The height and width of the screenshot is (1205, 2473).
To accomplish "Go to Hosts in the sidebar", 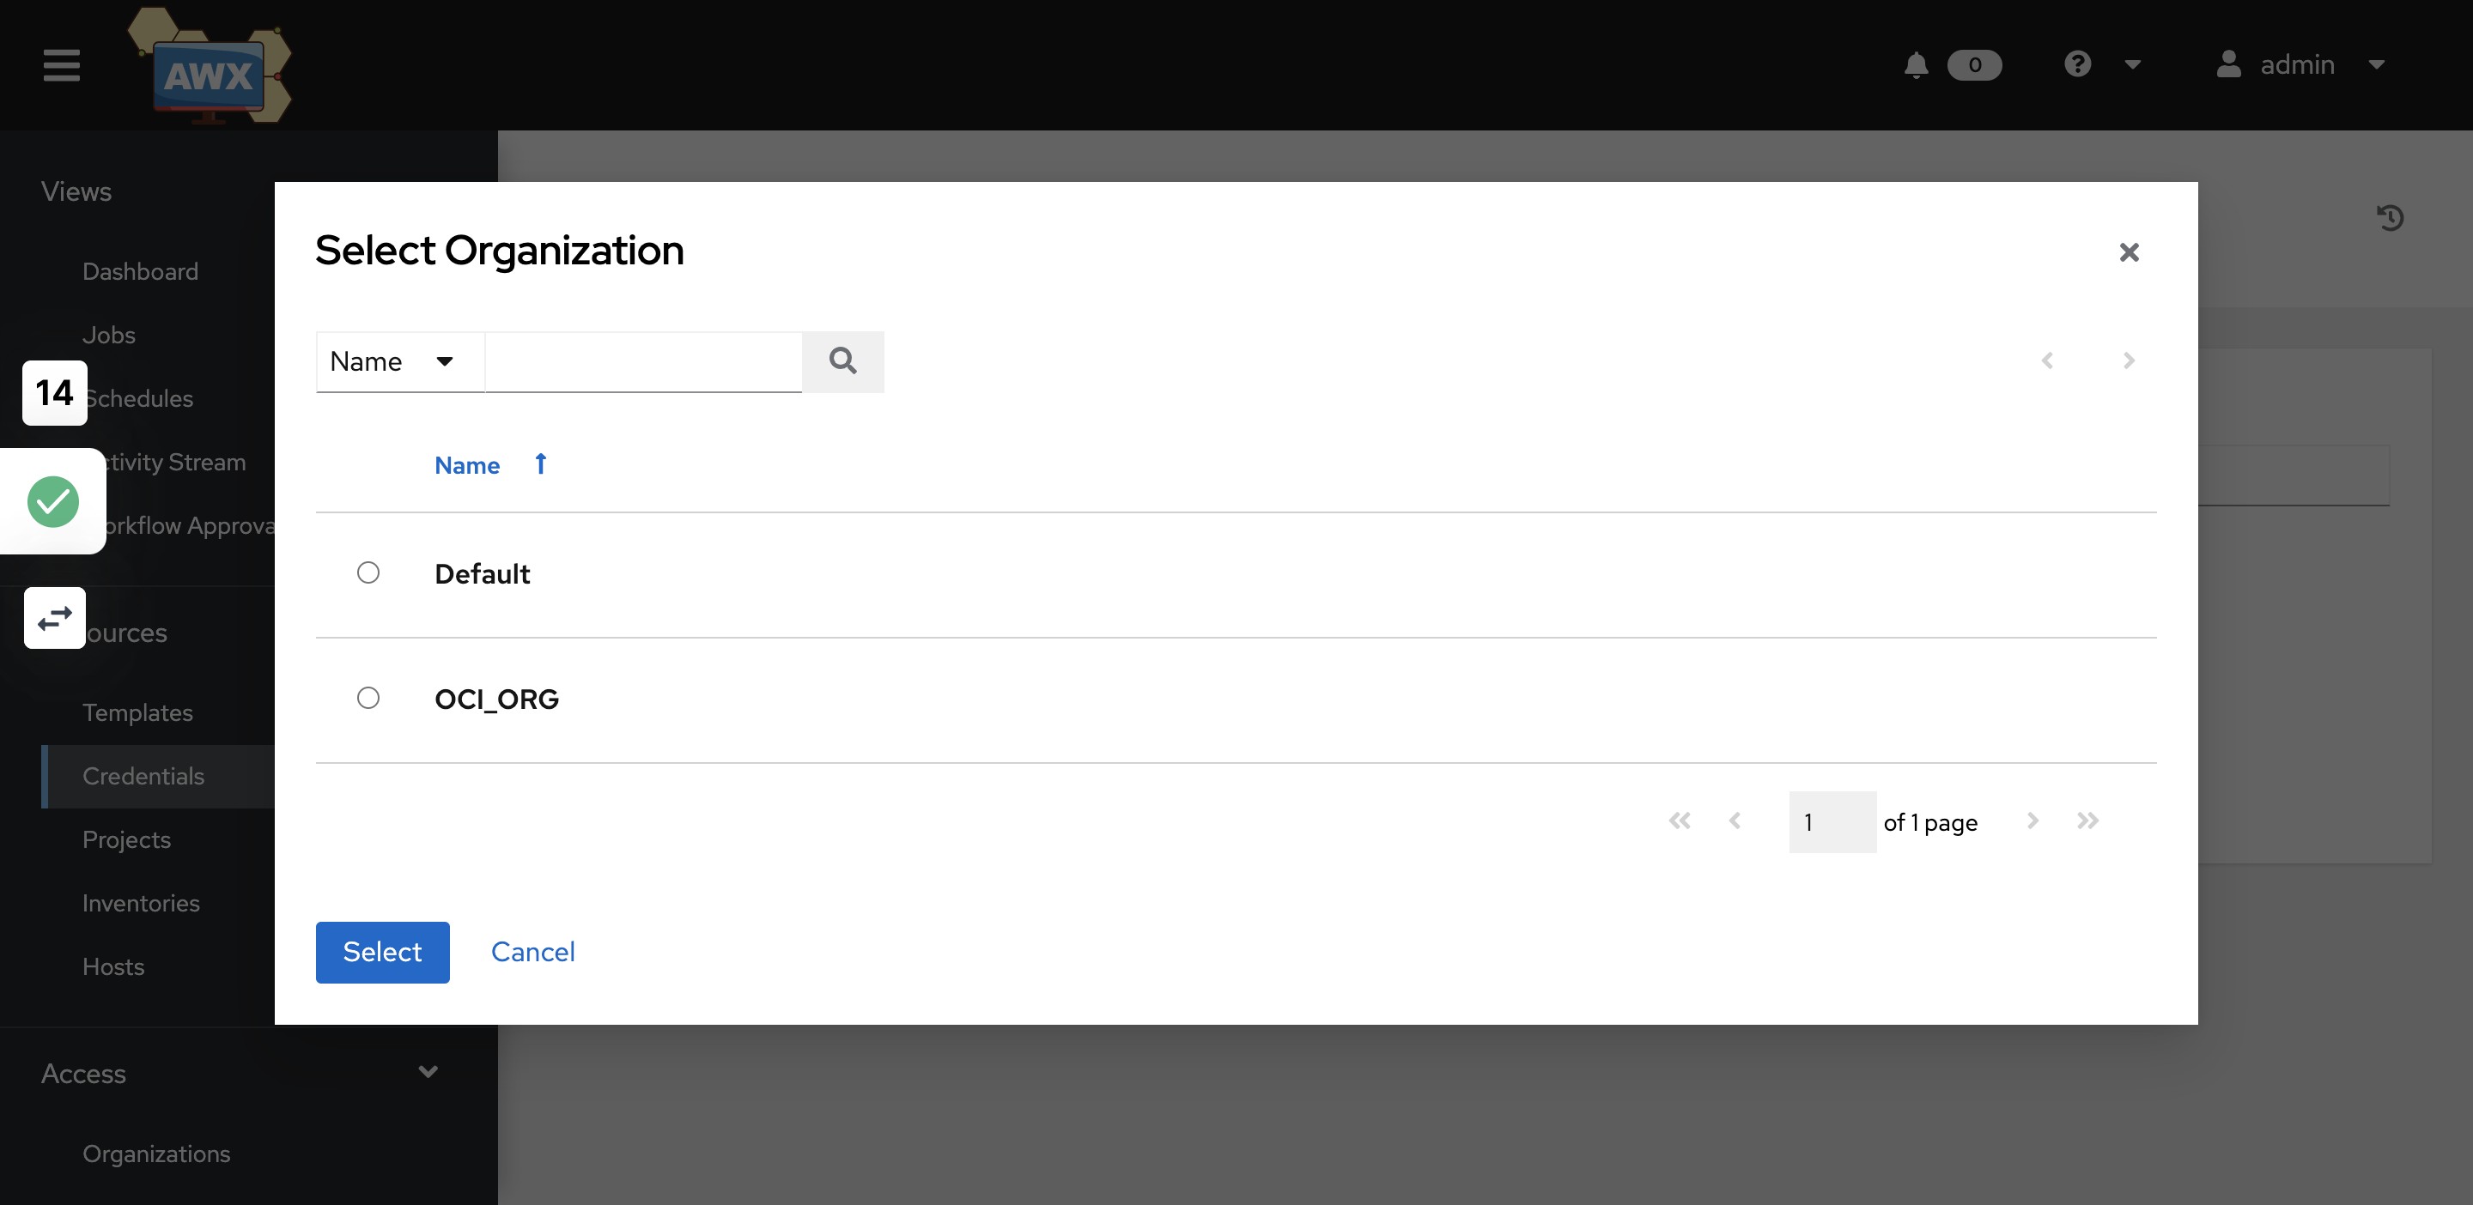I will [x=113, y=966].
